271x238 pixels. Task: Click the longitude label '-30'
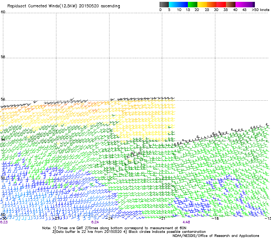[x=3, y=218]
